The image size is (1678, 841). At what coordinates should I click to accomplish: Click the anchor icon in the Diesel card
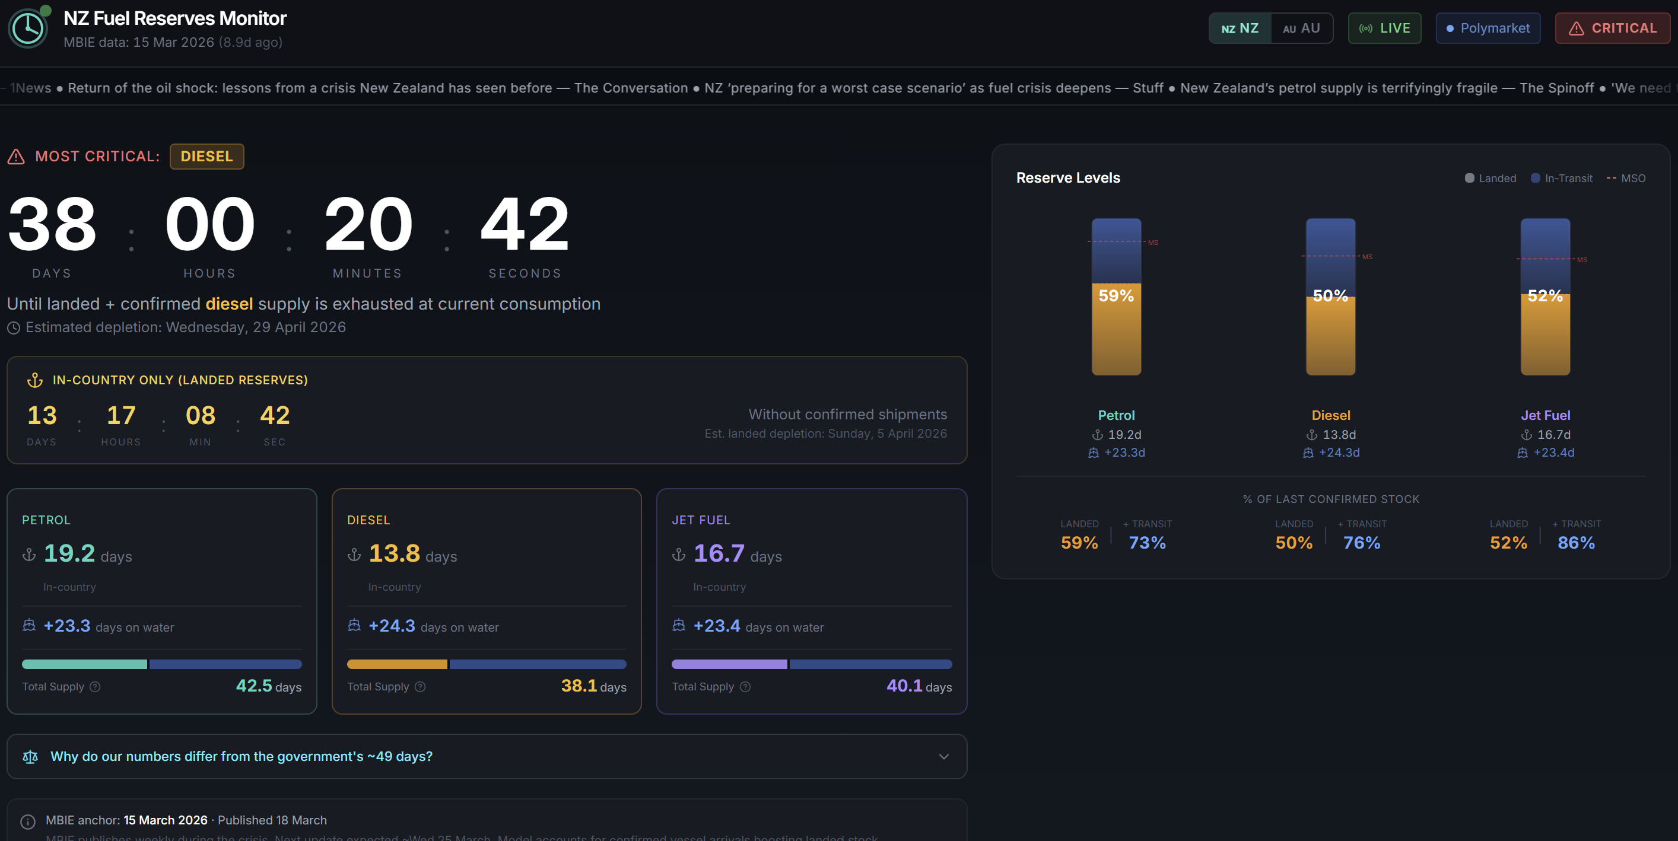point(354,555)
